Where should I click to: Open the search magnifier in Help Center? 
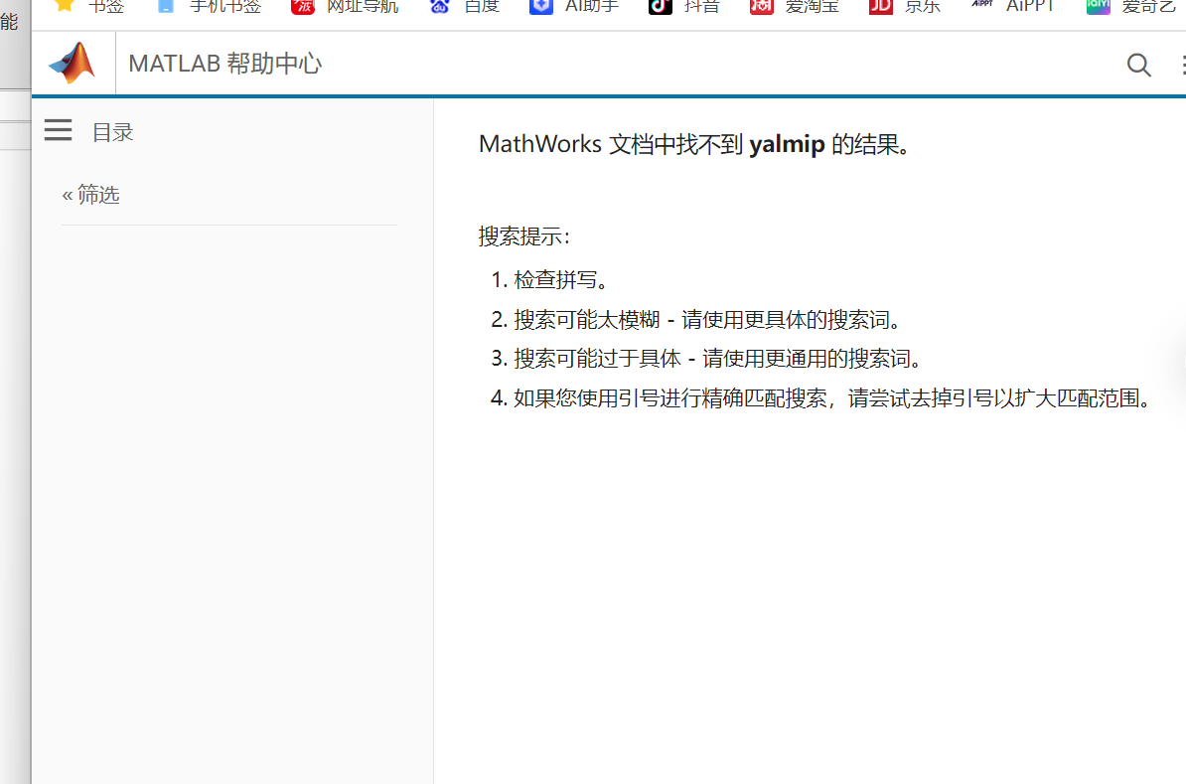click(1138, 65)
